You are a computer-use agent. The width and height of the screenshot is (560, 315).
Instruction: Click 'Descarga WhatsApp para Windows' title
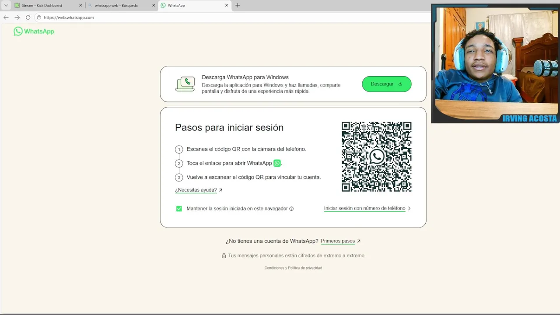click(245, 77)
